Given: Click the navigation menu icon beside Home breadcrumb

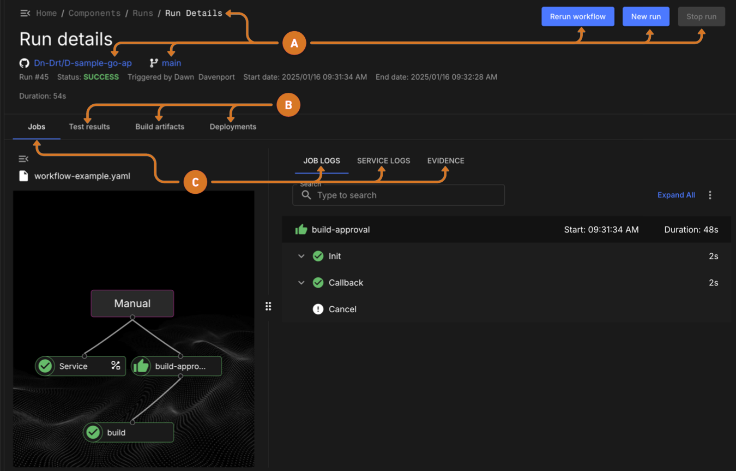Looking at the screenshot, I should [25, 13].
